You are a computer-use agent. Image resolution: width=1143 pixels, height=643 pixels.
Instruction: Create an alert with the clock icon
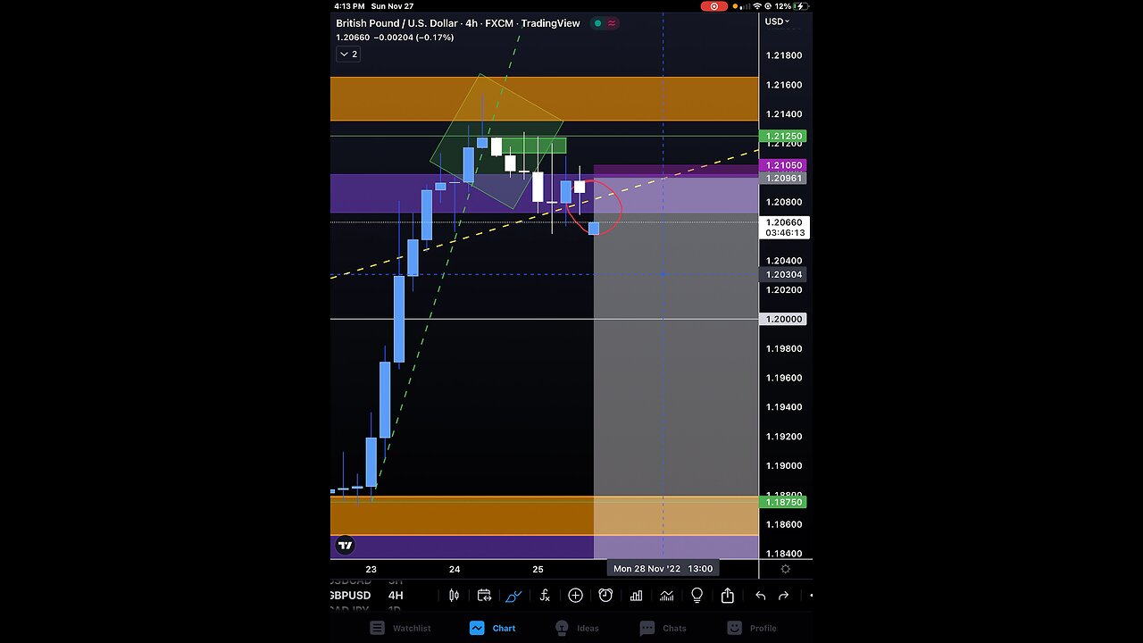tap(605, 596)
